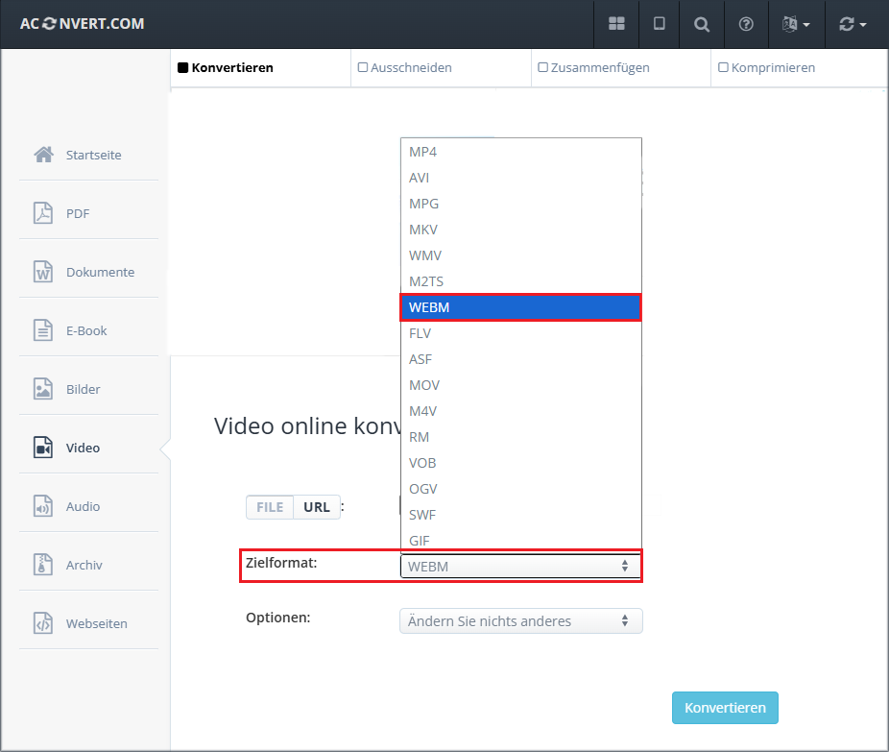Check the box next to Komprimieren
Image resolution: width=889 pixels, height=752 pixels.
(x=725, y=67)
